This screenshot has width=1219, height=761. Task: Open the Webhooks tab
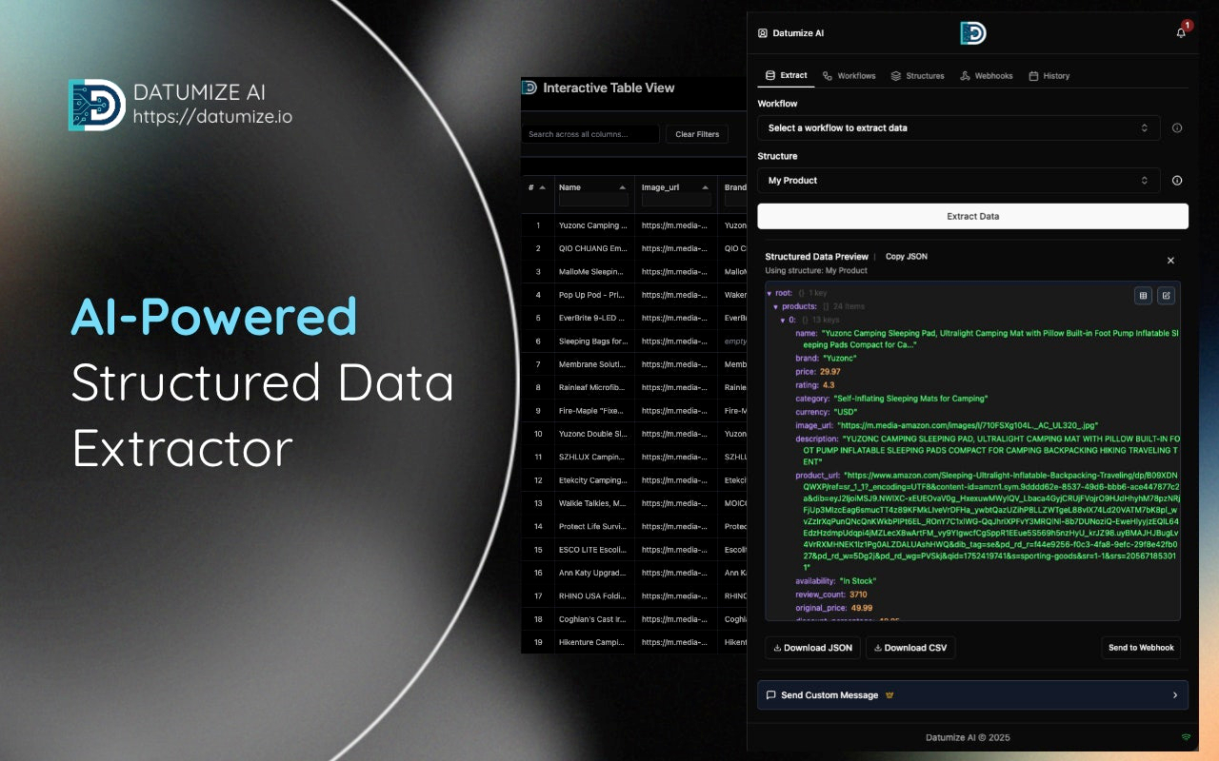click(x=987, y=76)
